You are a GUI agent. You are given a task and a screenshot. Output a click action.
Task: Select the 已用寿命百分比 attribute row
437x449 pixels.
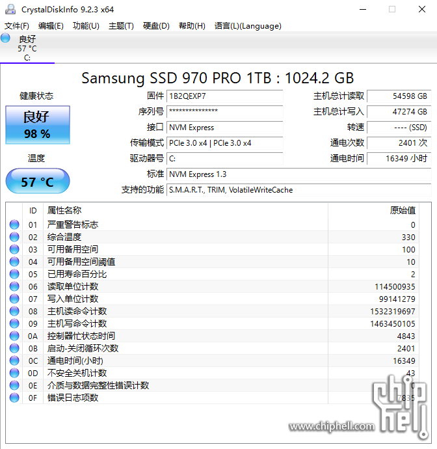click(213, 274)
